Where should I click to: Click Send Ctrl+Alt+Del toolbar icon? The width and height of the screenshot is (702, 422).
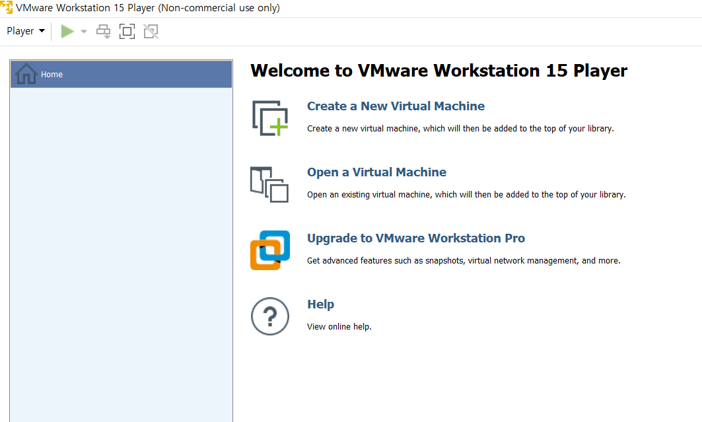(x=104, y=31)
